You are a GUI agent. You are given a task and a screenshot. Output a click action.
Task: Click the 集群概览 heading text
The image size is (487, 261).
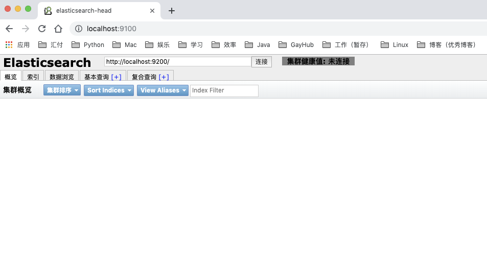tap(17, 90)
